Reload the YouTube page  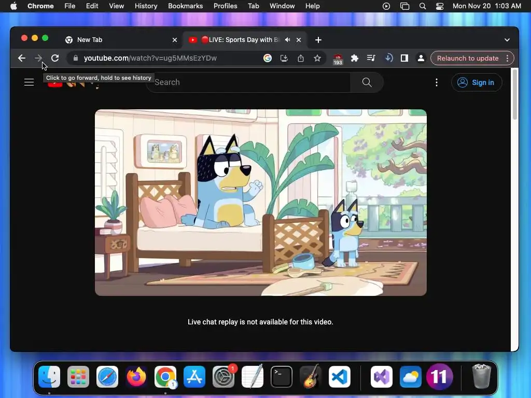(55, 58)
